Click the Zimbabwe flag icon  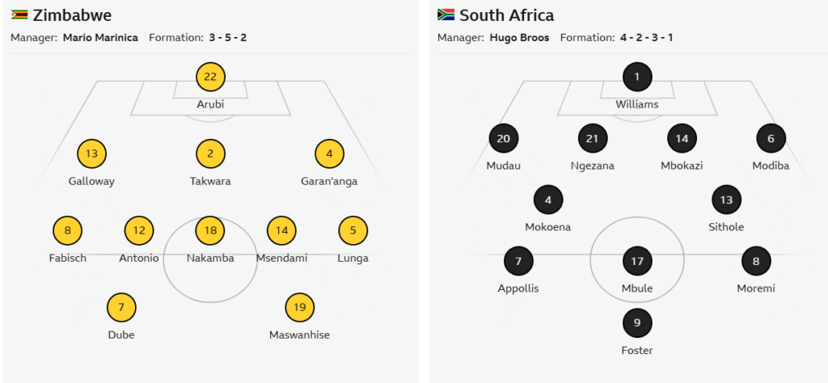pyautogui.click(x=19, y=15)
